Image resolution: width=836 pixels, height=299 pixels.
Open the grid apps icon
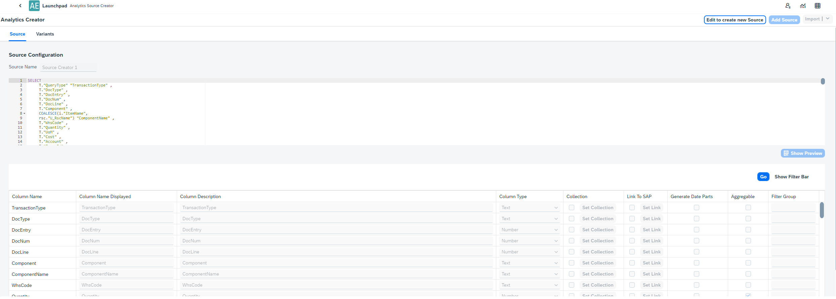(x=818, y=6)
